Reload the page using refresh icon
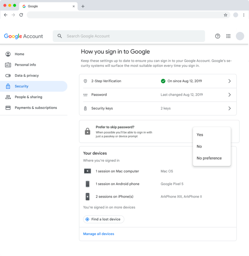This screenshot has width=249, height=256. 21,15
